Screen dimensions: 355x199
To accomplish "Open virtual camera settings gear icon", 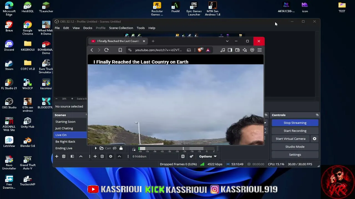I will click(x=315, y=139).
